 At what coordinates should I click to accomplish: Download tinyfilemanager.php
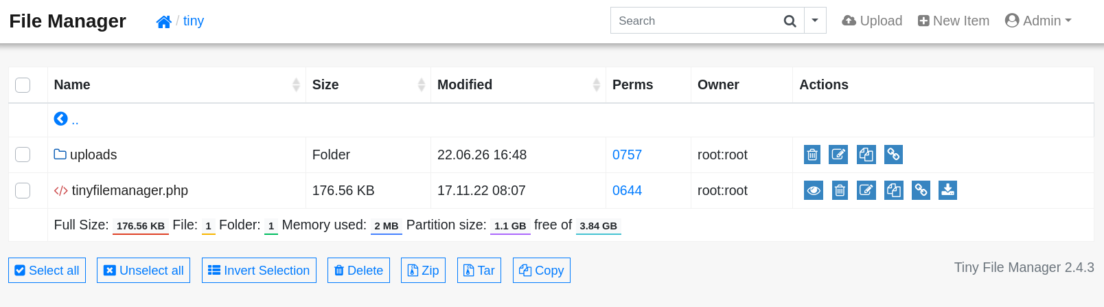[947, 190]
